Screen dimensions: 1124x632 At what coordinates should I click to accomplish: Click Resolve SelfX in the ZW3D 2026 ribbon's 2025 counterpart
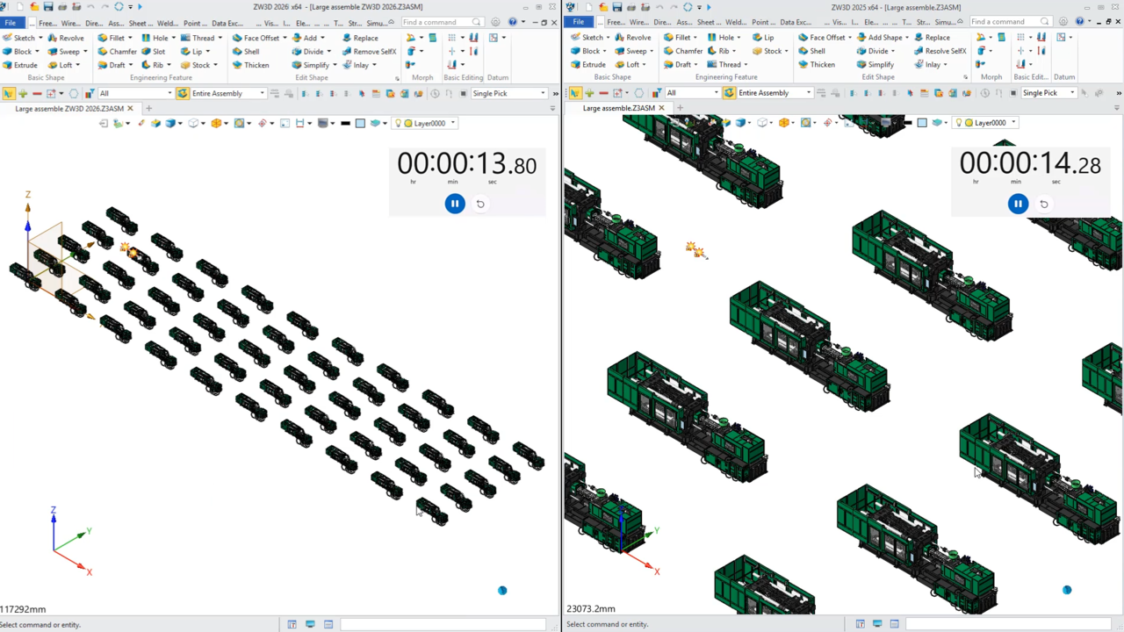[x=940, y=51]
